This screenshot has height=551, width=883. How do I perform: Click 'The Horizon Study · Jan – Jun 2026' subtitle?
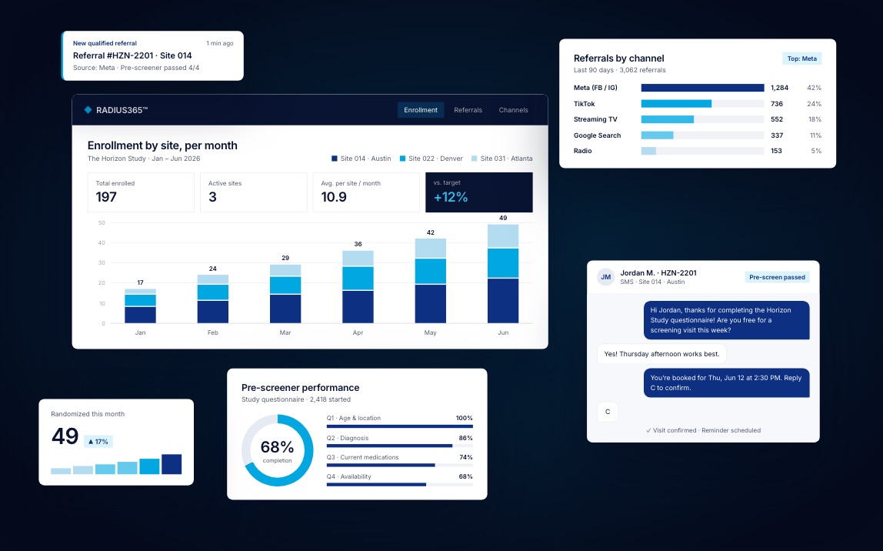tap(144, 159)
